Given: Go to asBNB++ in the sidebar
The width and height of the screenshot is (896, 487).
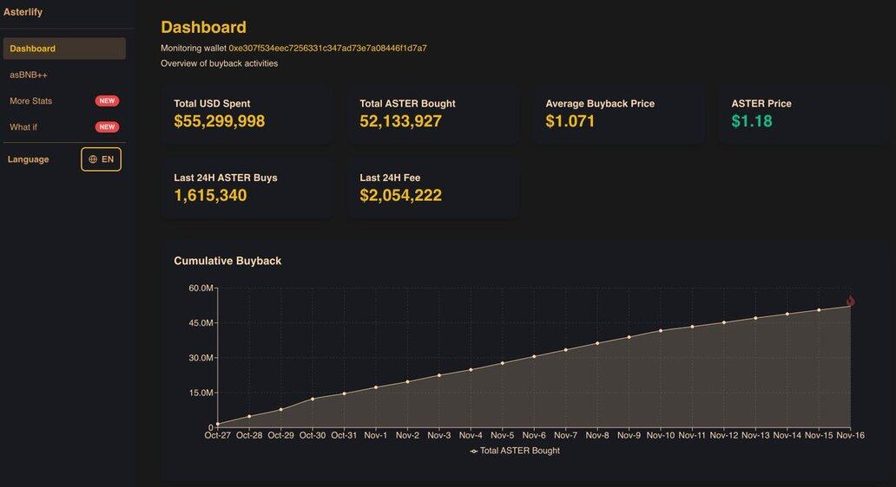Looking at the screenshot, I should (x=29, y=75).
